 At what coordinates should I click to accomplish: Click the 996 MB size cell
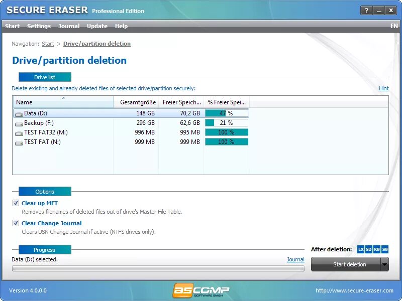[x=145, y=132]
